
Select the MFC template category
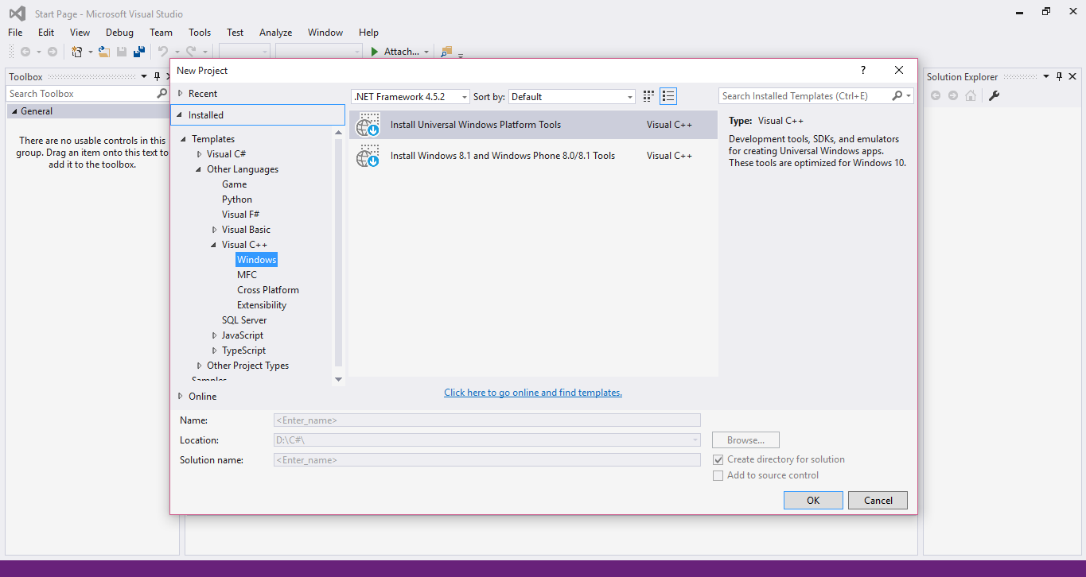point(247,275)
